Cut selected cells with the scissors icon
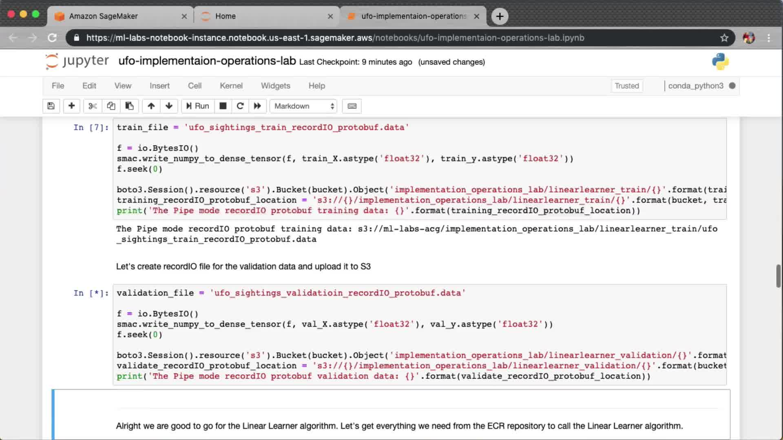Screen dimensions: 783x440 pyautogui.click(x=93, y=106)
